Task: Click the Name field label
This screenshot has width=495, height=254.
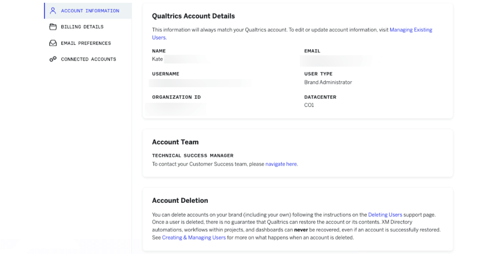Action: coord(159,51)
